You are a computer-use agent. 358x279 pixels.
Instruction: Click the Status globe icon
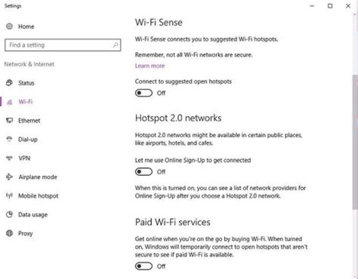[x=9, y=83]
